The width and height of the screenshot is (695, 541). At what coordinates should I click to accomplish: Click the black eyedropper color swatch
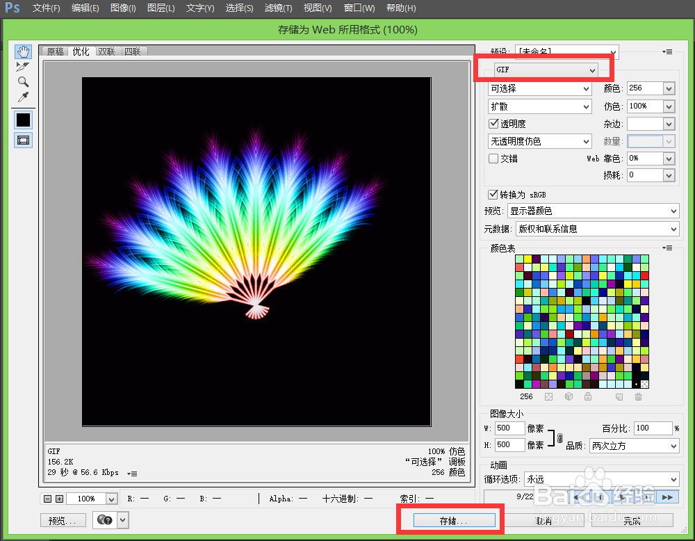(x=23, y=120)
